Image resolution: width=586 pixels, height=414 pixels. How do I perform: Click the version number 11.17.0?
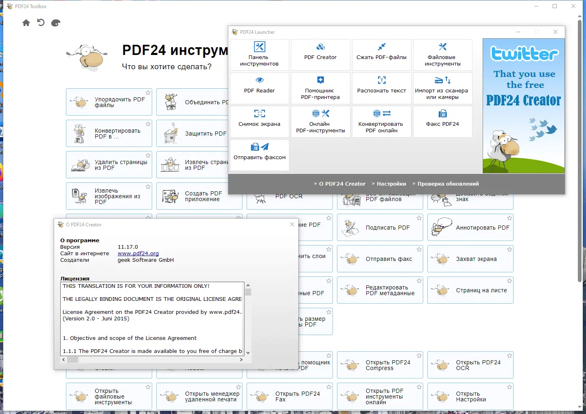click(128, 247)
